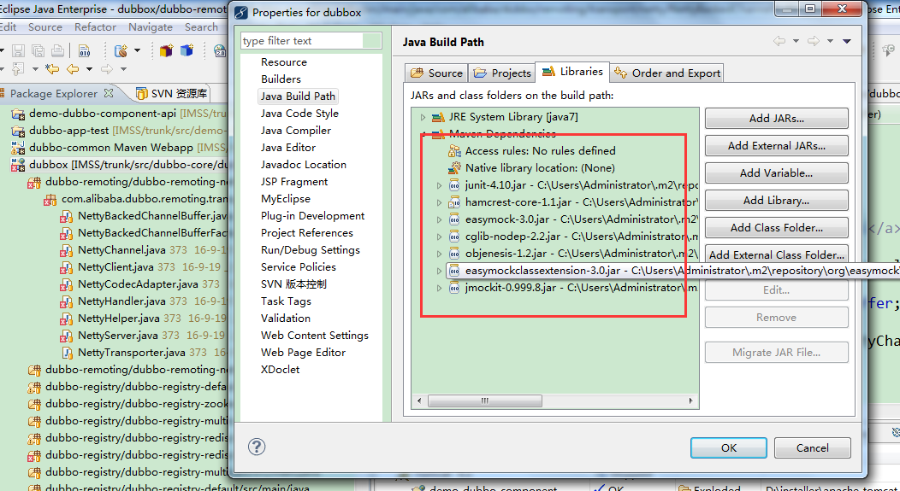Click yellow Back arrow in Eclipse toolbar
900x491 pixels.
[73, 69]
